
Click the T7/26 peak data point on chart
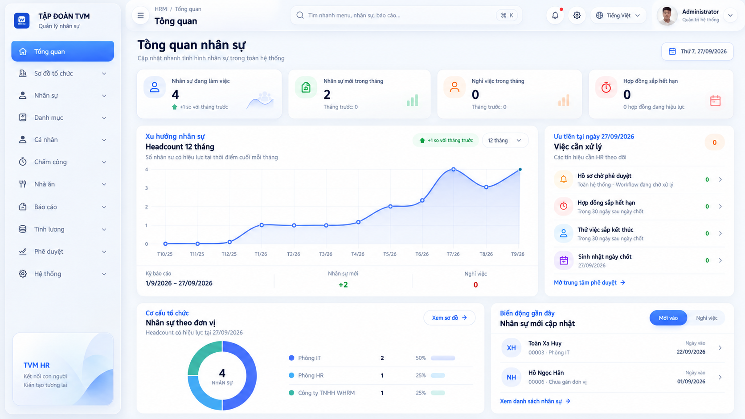click(x=454, y=169)
